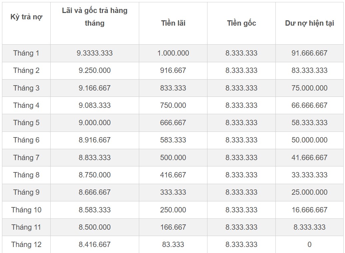
Task: Select the 8.750.000 payment cell
Action: pyautogui.click(x=95, y=175)
